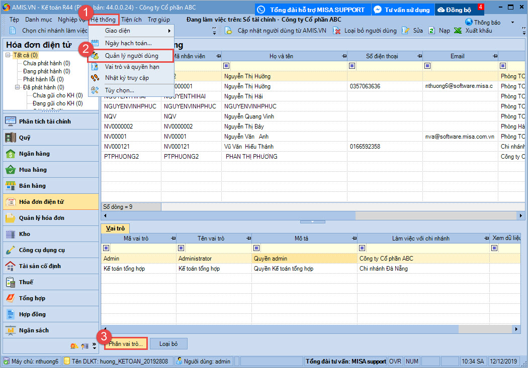Click Nạp reload toolbar button
528x368 pixels.
(x=432, y=31)
